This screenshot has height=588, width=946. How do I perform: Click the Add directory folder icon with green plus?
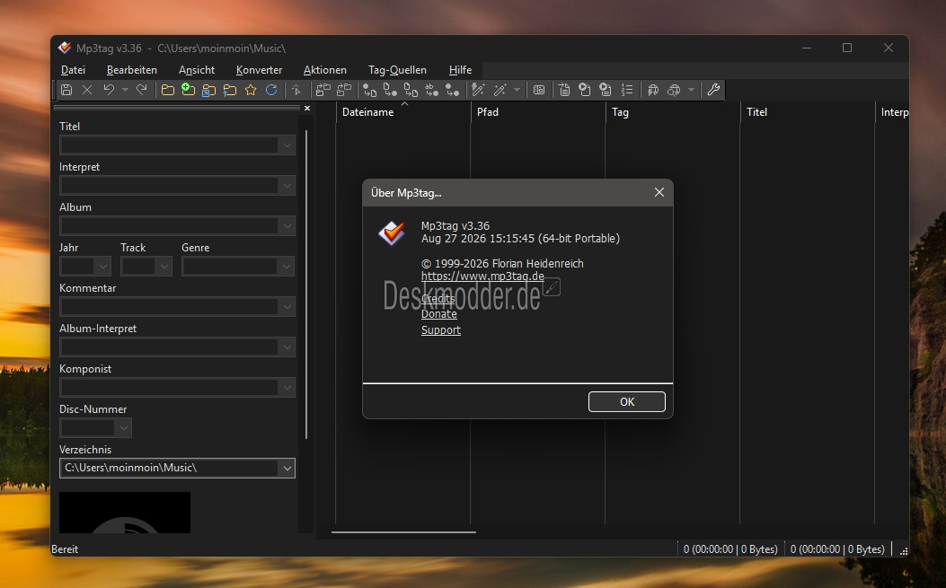click(189, 90)
